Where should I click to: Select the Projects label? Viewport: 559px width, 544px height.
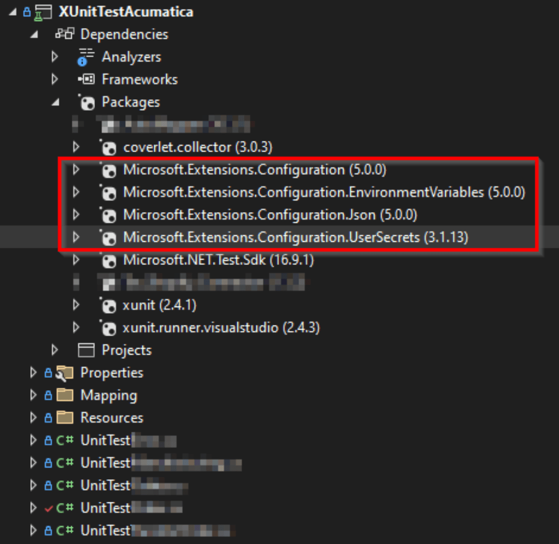click(127, 350)
